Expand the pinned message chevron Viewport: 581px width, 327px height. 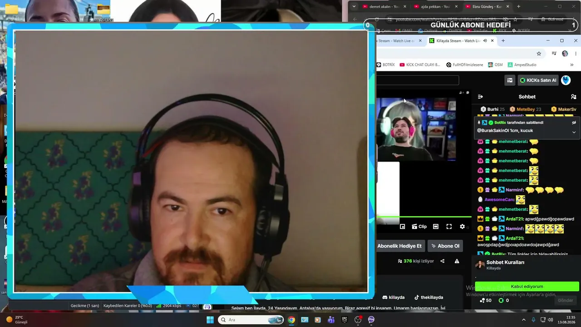(x=574, y=132)
